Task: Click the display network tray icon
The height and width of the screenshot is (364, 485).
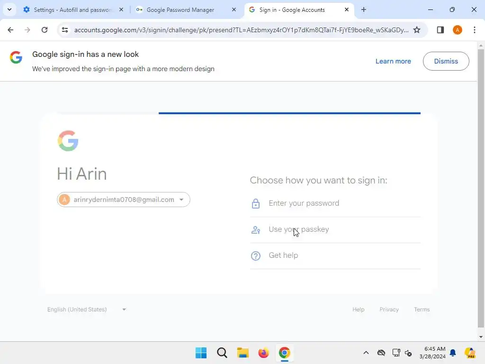Action: pos(396,353)
